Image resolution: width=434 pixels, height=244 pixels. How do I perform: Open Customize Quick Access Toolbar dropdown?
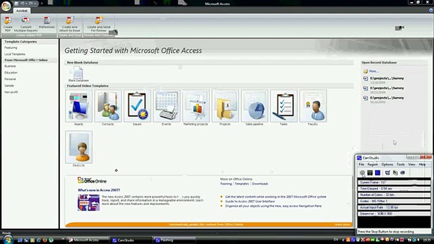42,3
